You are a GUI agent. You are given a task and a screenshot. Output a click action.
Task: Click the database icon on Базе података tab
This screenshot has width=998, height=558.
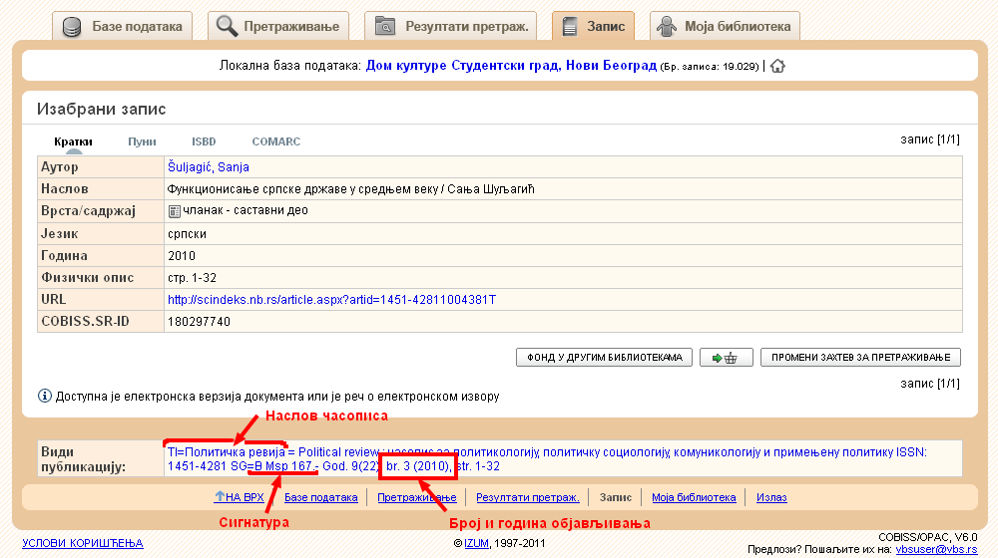[x=72, y=27]
